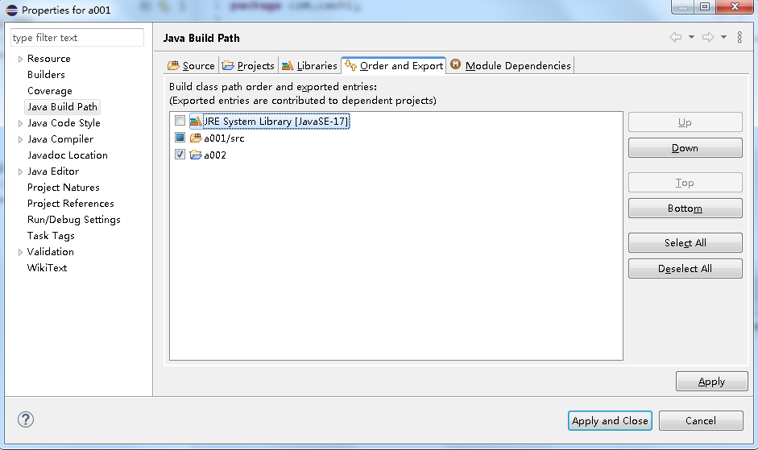Click the a002 project folder icon
The height and width of the screenshot is (450, 758).
pos(195,155)
